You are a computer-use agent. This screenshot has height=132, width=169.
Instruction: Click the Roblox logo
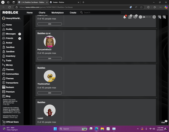(x=10, y=12)
